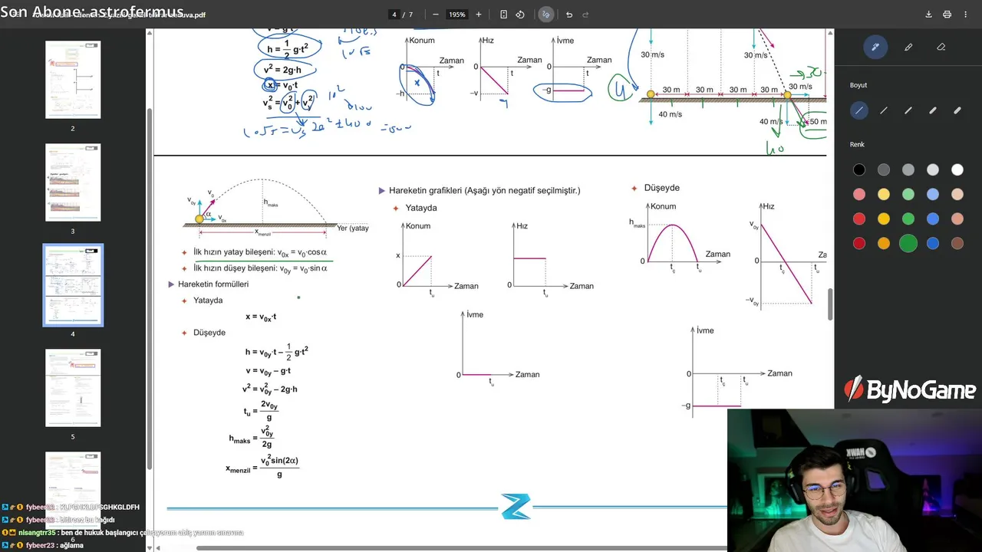Pick the pale peach color swatch

[x=957, y=195]
